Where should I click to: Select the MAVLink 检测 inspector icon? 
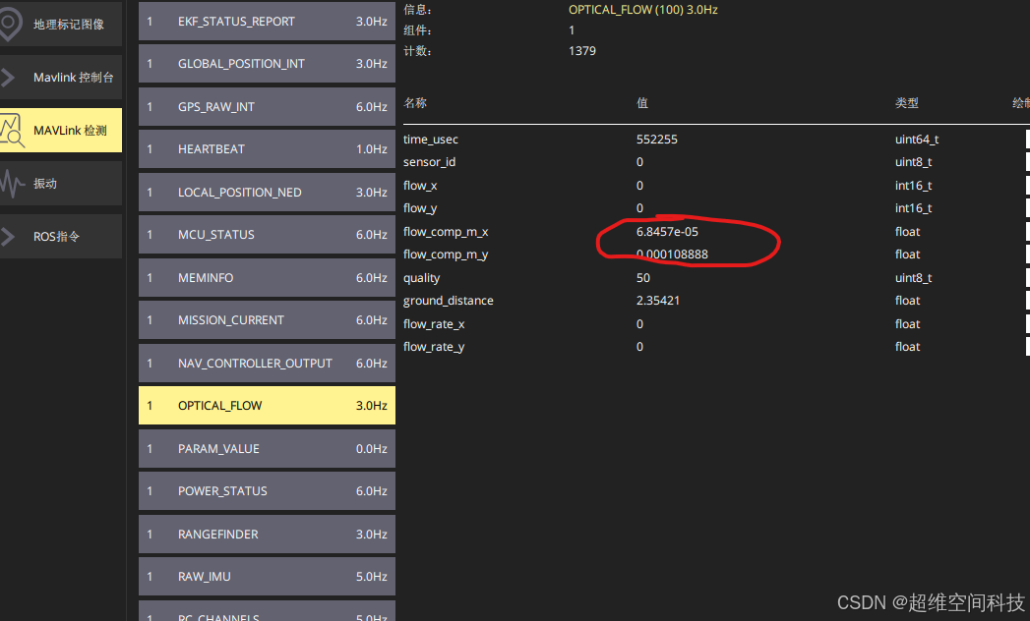[x=12, y=130]
